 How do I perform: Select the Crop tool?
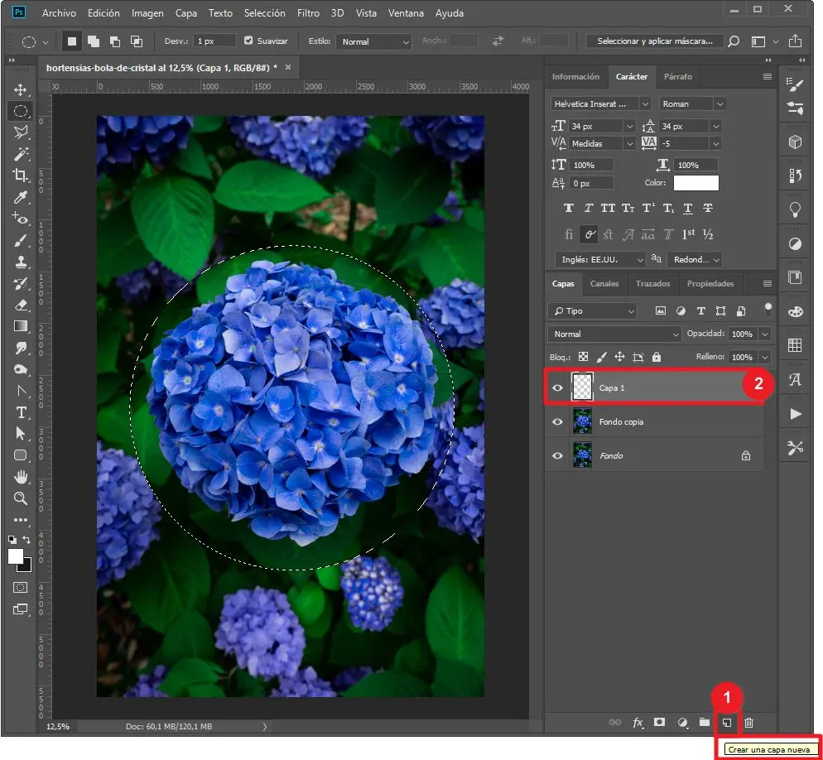pos(21,175)
